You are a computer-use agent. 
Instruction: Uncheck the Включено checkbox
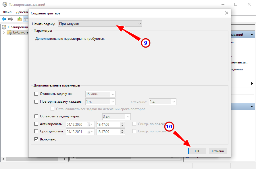pyautogui.click(x=36, y=139)
